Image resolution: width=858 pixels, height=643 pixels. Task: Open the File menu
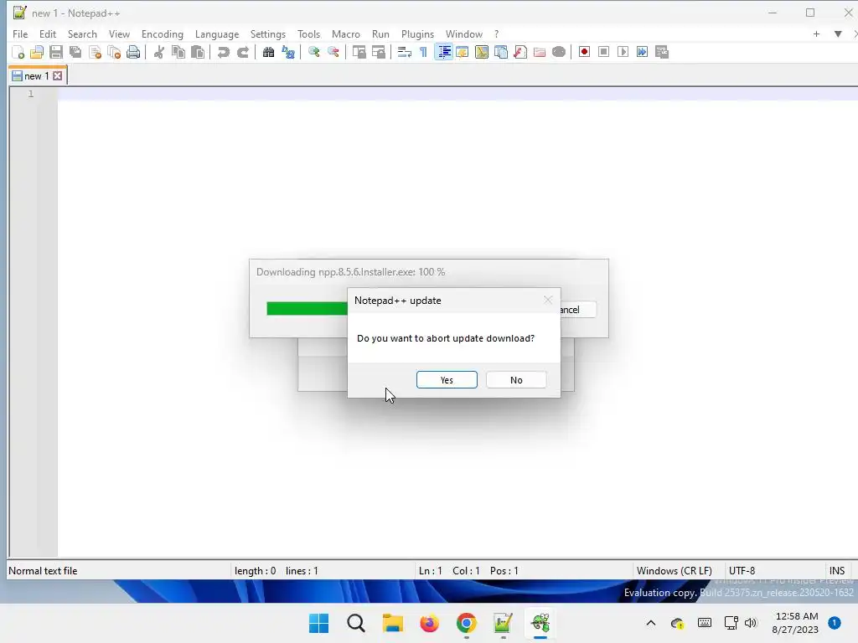click(20, 33)
